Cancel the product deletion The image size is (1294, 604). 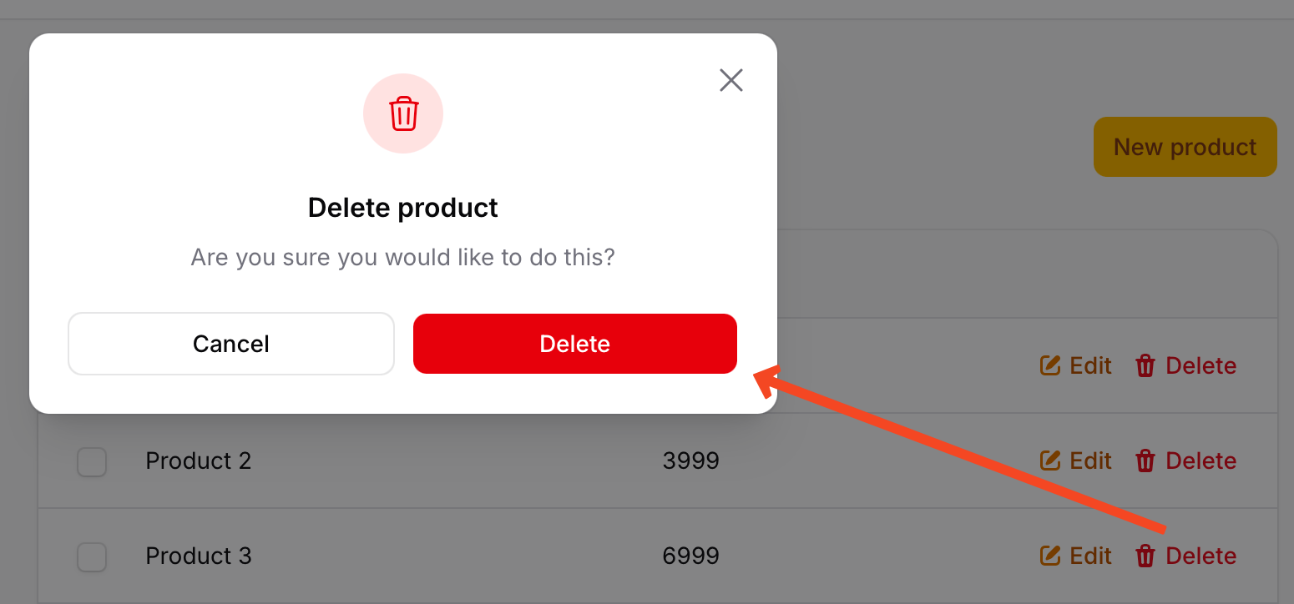[x=231, y=344]
